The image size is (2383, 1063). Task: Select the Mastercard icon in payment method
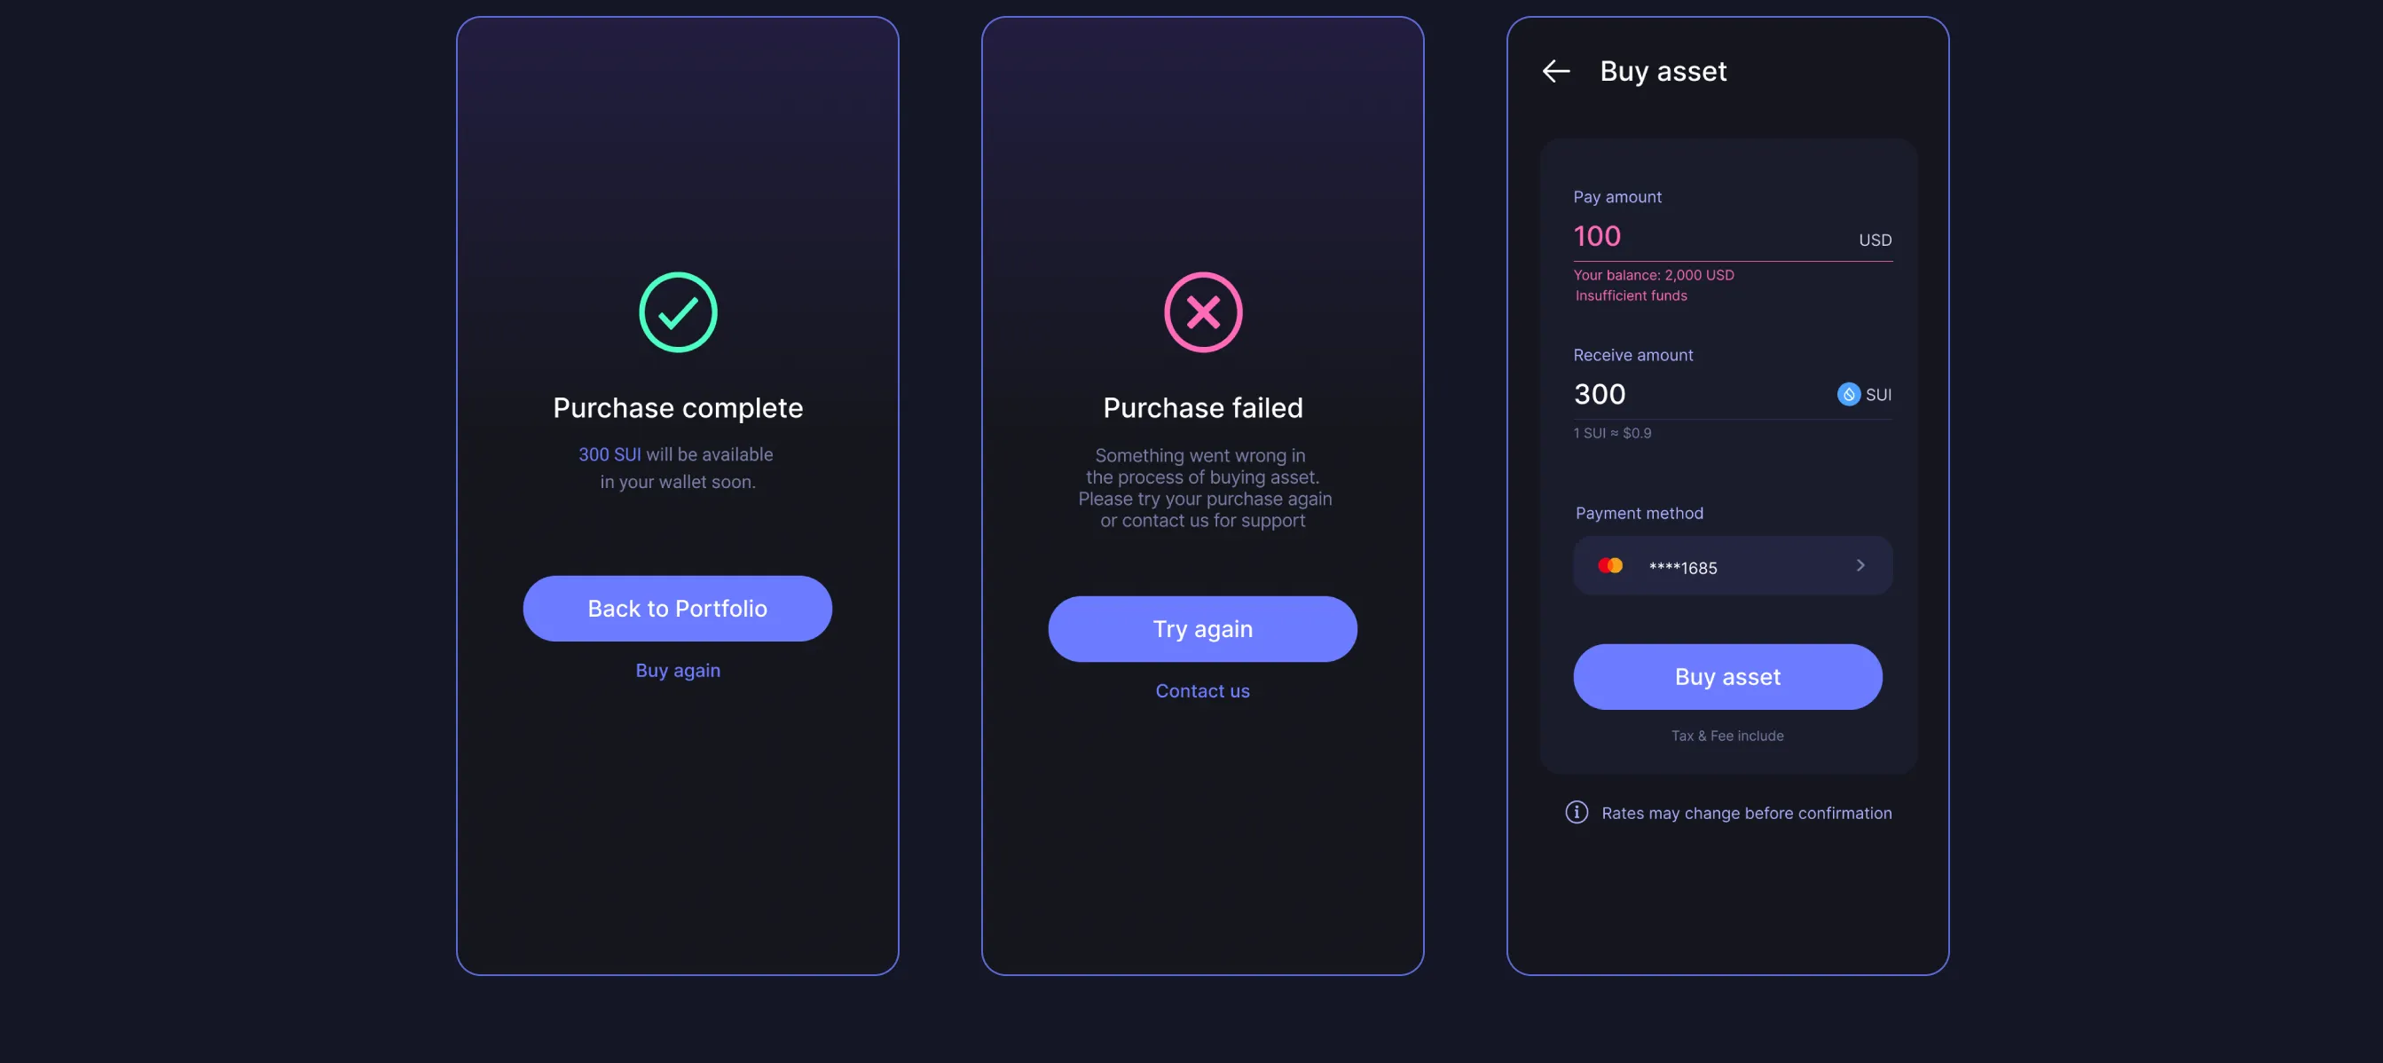pyautogui.click(x=1610, y=565)
